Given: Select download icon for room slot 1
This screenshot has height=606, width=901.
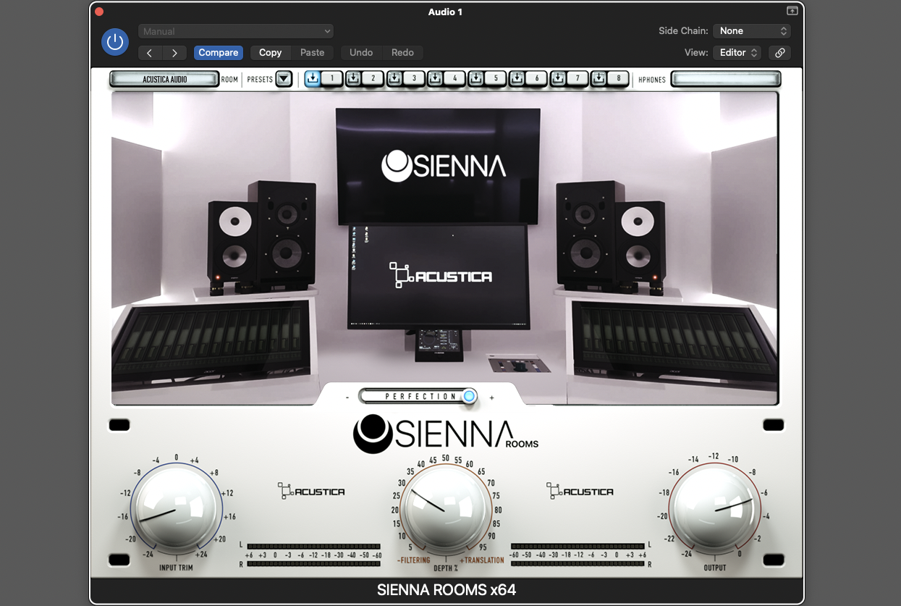Looking at the screenshot, I should point(313,79).
